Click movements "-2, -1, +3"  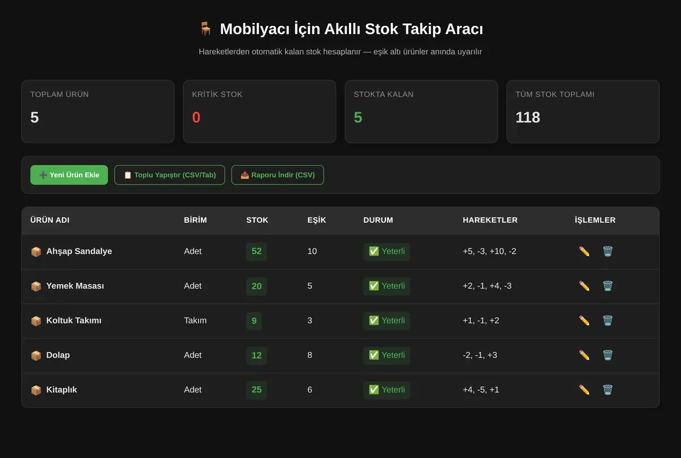(480, 355)
